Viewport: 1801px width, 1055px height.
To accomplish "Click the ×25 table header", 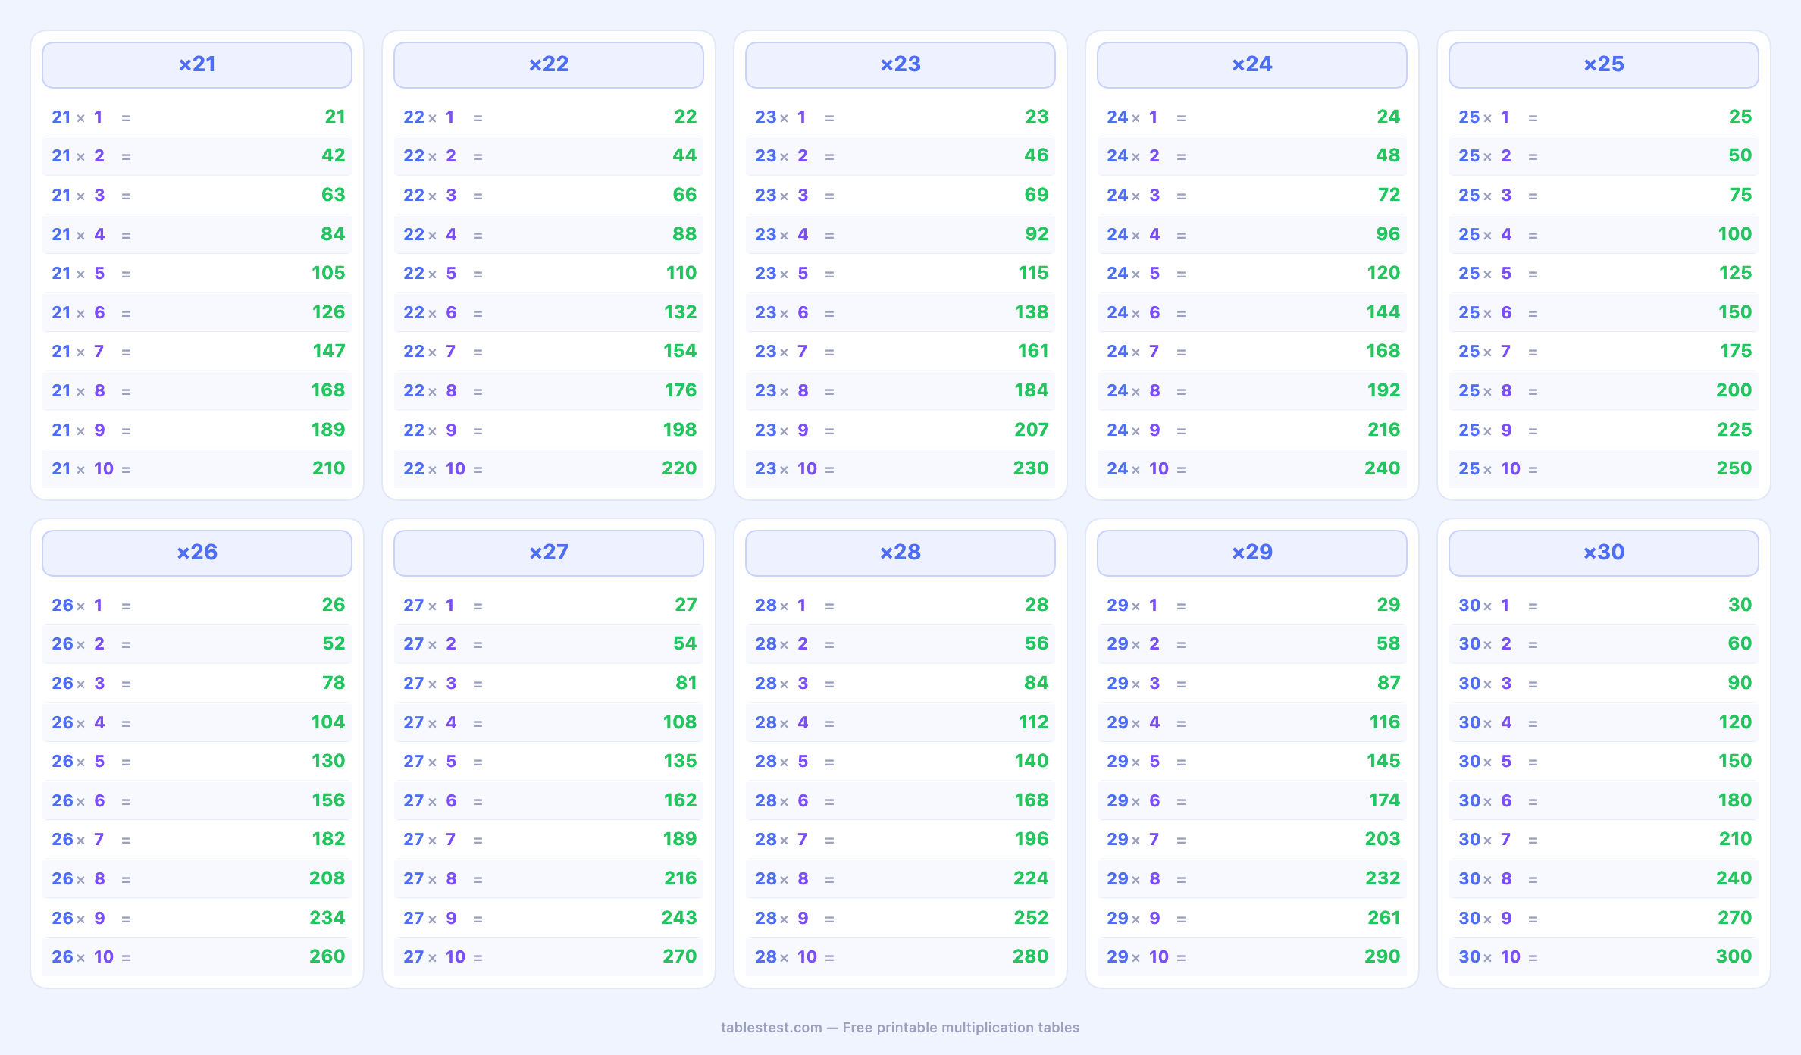I will 1603,64.
